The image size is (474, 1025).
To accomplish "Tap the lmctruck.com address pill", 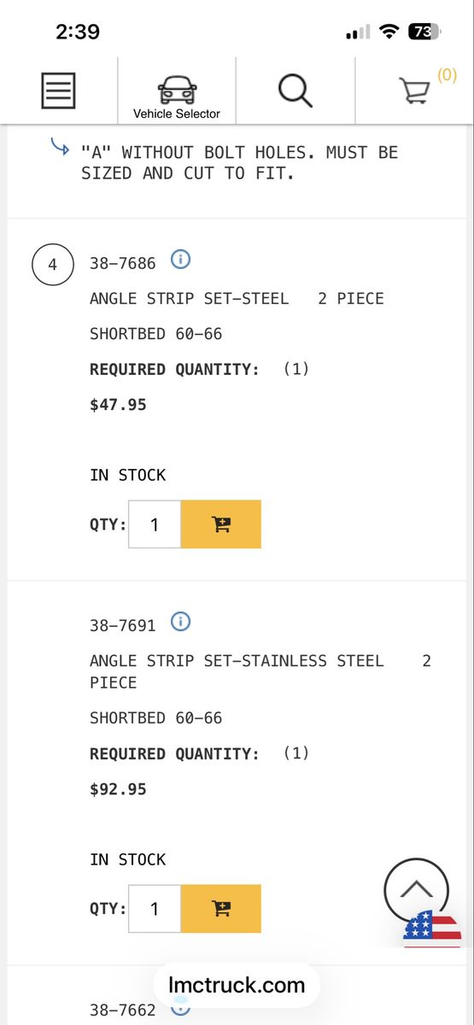I will 237,985.
